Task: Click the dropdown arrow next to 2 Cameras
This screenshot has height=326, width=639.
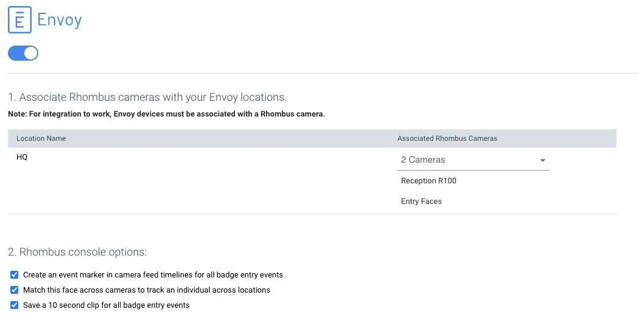Action: [x=542, y=160]
